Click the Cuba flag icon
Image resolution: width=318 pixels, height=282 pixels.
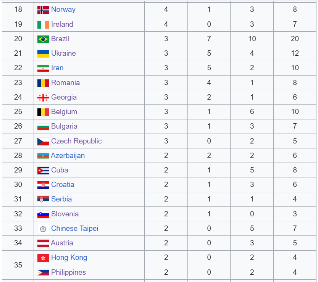[x=43, y=171]
